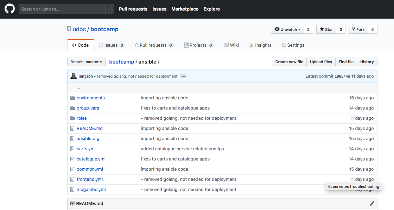Open the stargazers count 0
The width and height of the screenshot is (394, 210).
pos(341,29)
